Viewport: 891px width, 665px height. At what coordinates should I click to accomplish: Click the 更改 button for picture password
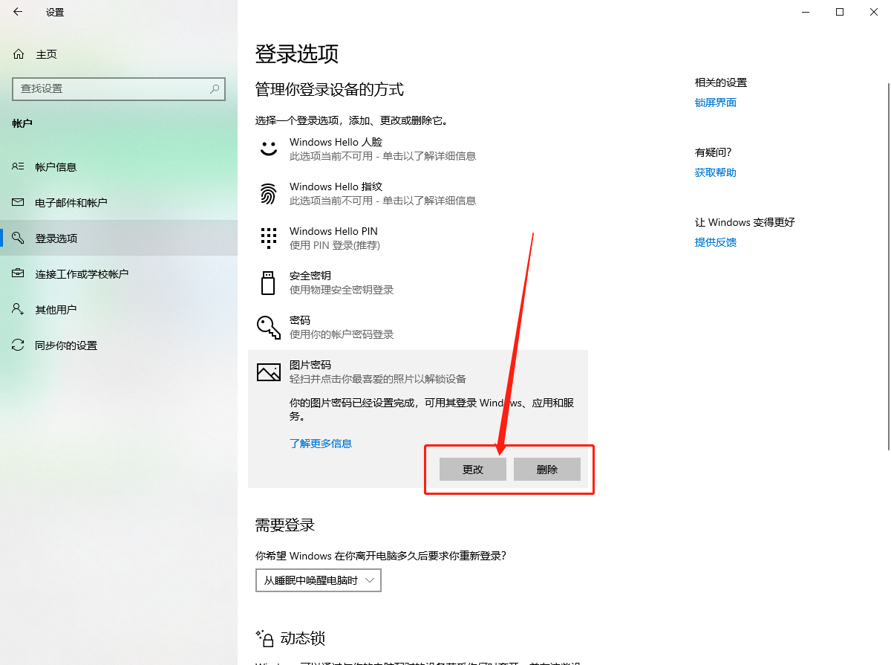473,469
